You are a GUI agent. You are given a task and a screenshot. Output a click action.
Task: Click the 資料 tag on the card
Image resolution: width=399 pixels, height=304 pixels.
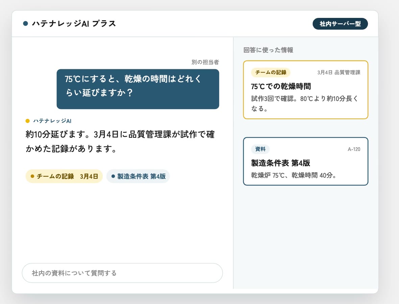pos(260,149)
